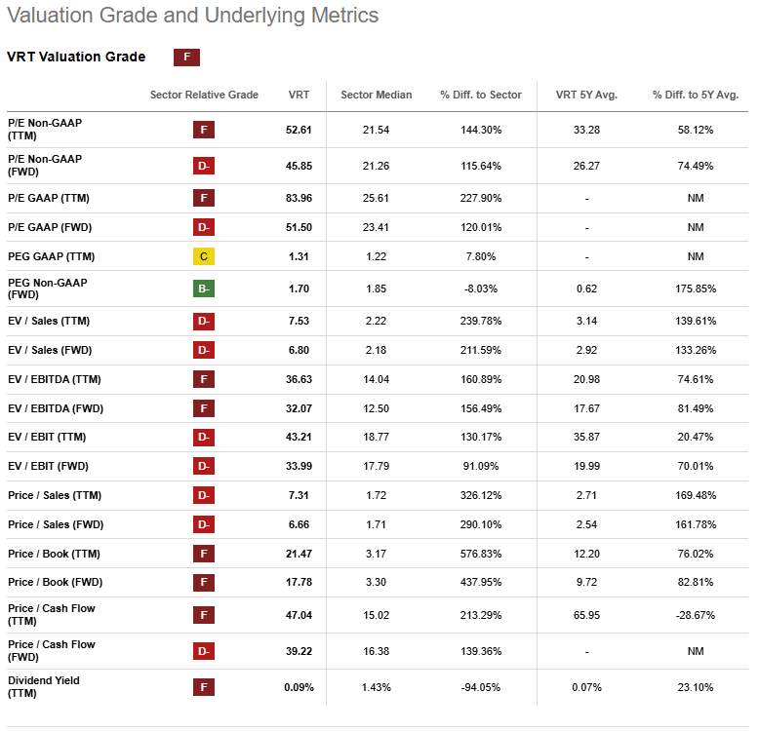Click the F grade badge for EV / EBITDA (FWD)
Viewport: 759px width, 731px height.
(204, 408)
